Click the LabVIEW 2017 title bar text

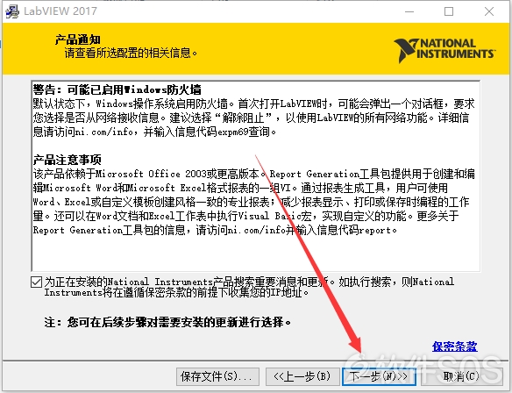[60, 11]
